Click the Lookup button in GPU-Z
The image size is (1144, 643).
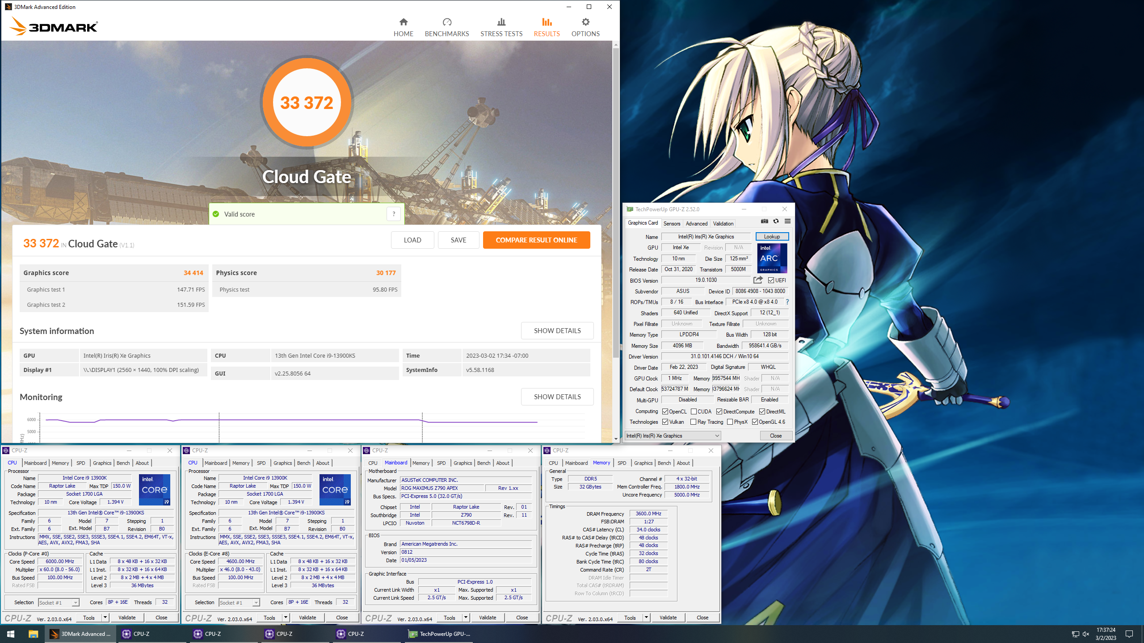tap(772, 236)
